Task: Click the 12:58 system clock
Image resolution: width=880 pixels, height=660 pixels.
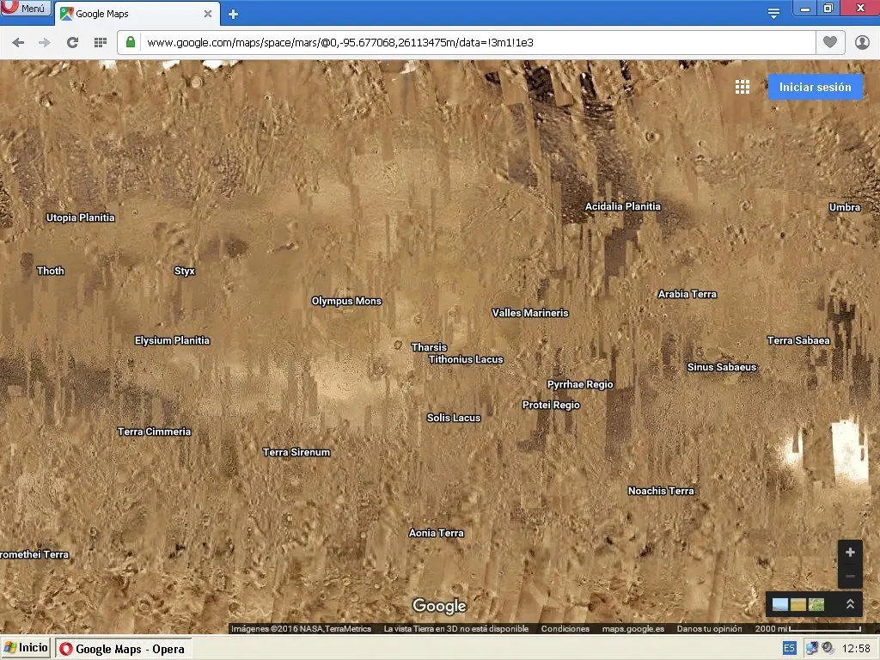Action: tap(856, 649)
